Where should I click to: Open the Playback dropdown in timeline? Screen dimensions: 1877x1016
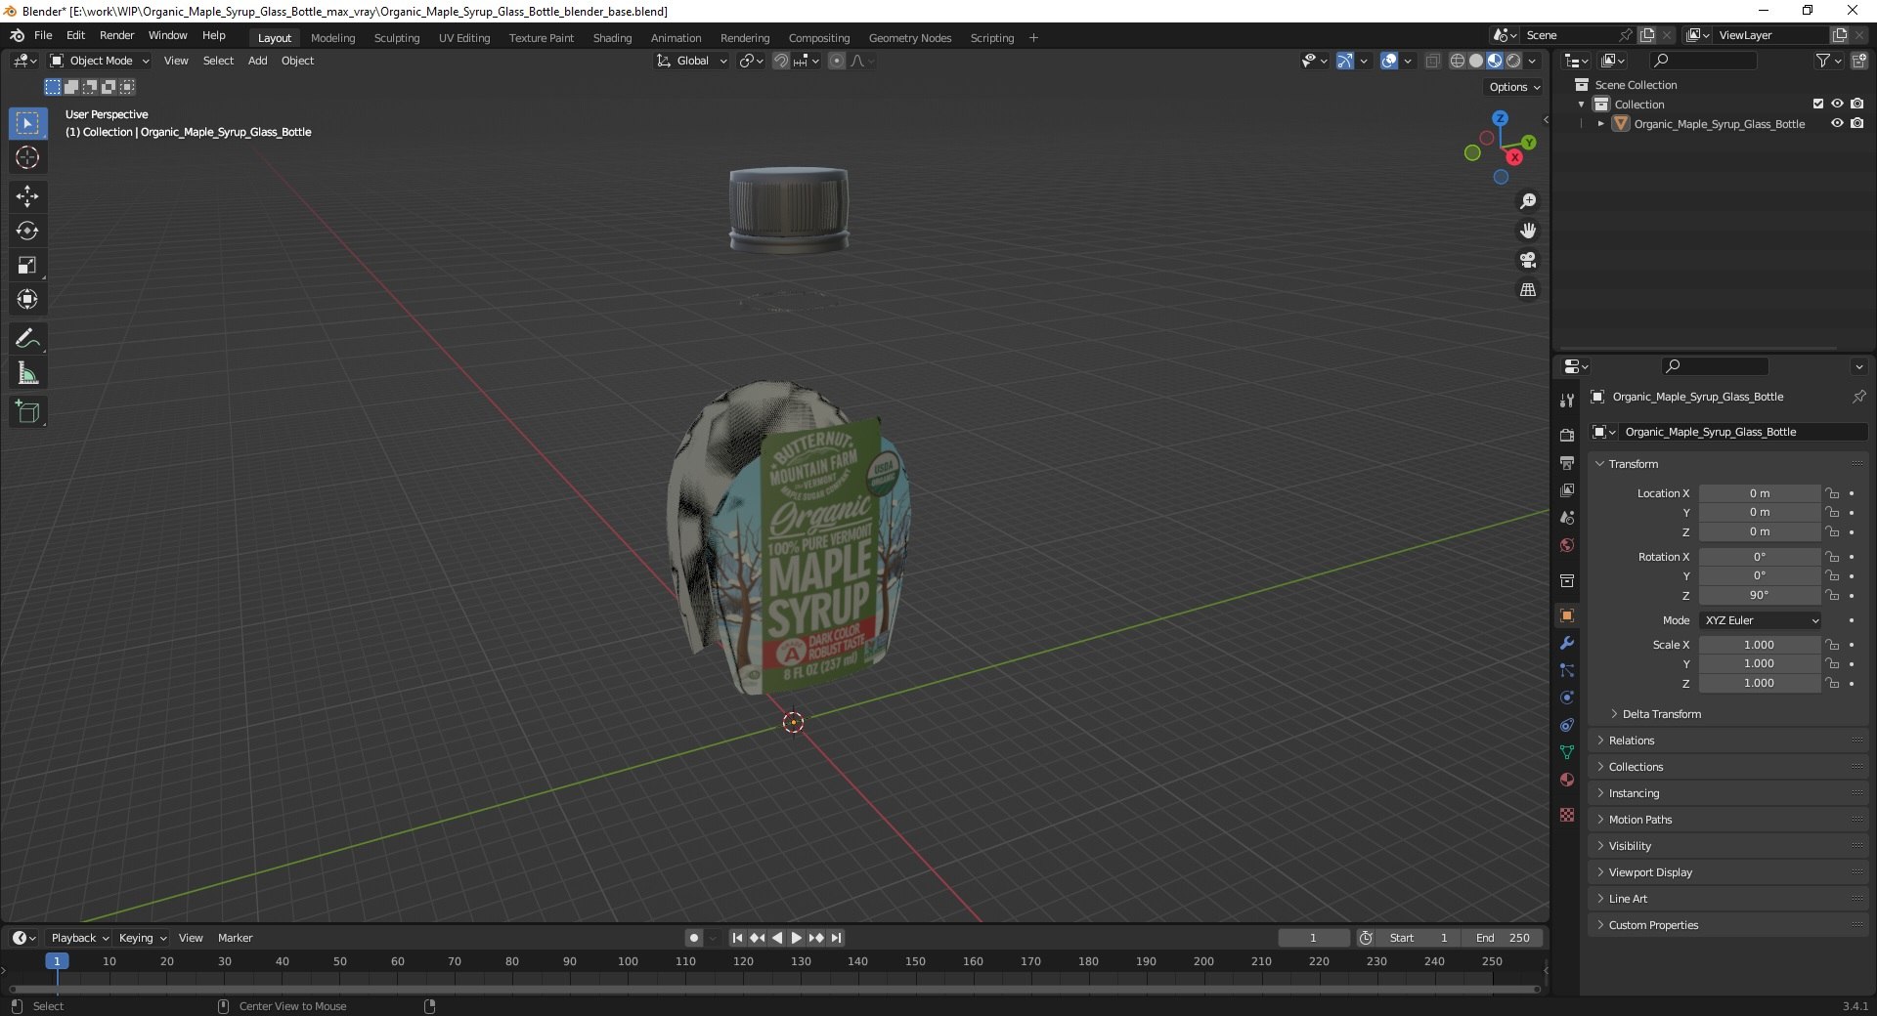[x=79, y=938]
